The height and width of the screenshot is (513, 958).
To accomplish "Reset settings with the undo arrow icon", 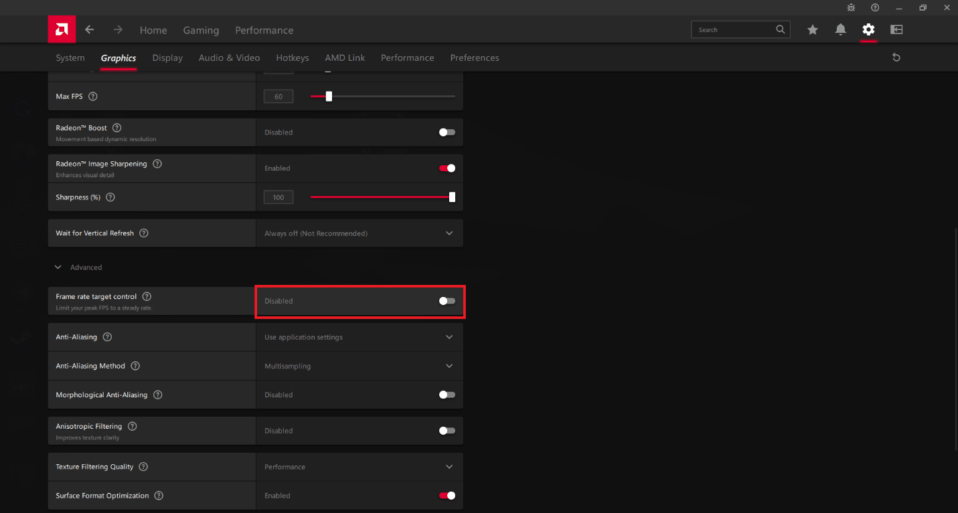I will [896, 58].
